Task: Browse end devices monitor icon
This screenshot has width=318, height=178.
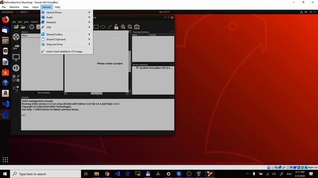Action: click(16, 57)
